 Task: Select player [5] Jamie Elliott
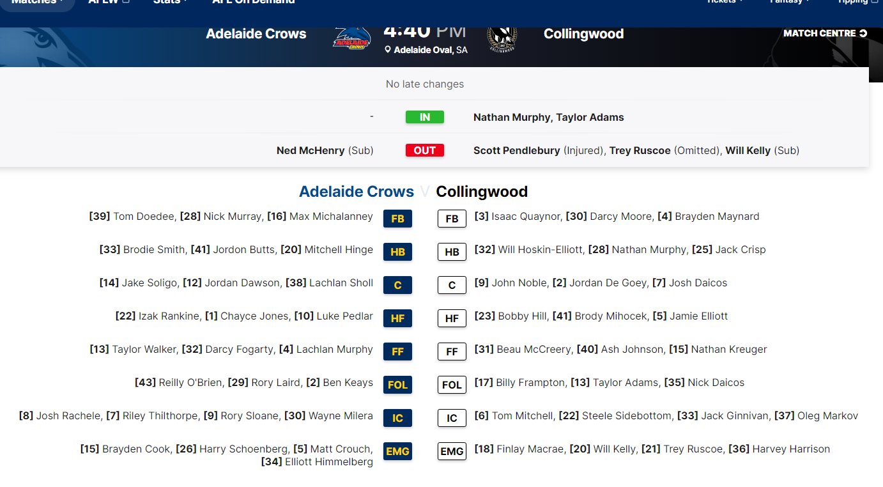pyautogui.click(x=690, y=316)
